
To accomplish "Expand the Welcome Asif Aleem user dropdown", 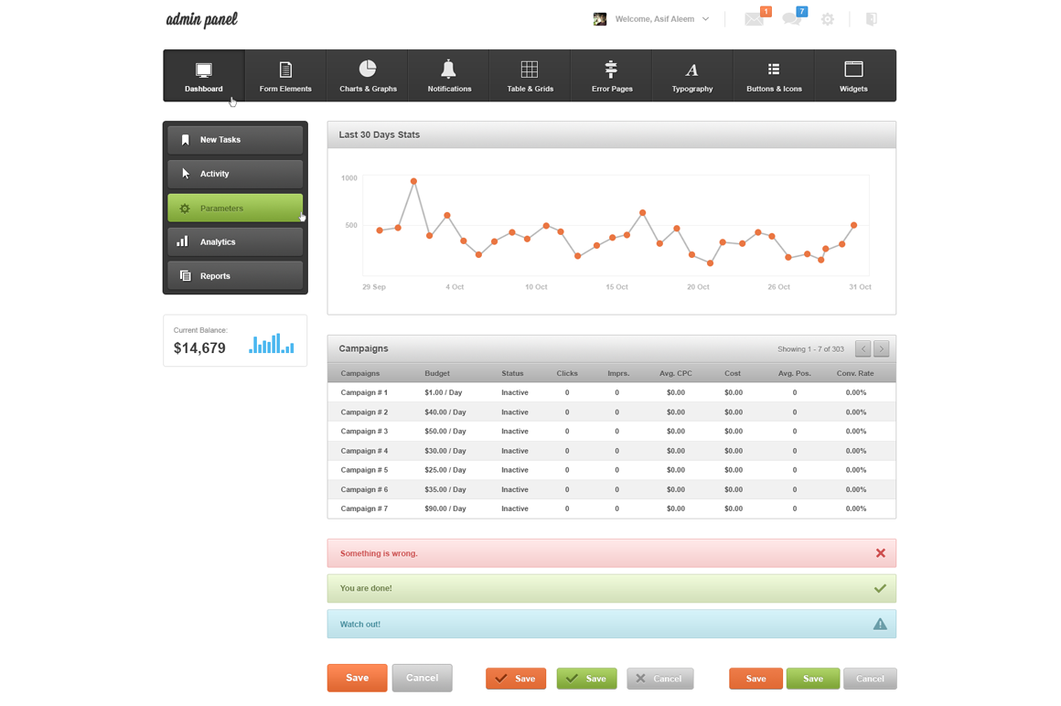I will (x=705, y=19).
